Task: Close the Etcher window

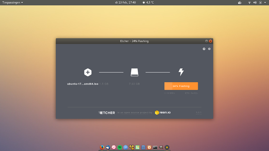Action: (x=210, y=41)
